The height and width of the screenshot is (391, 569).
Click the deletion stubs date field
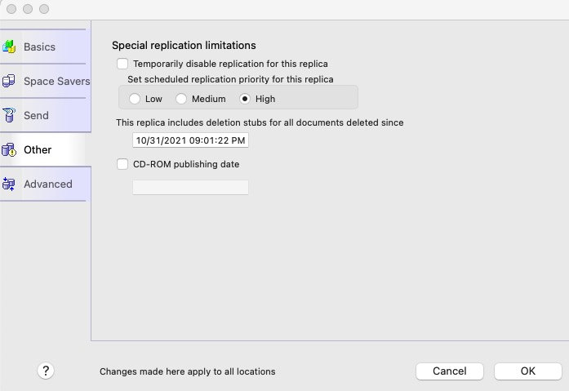tap(190, 140)
